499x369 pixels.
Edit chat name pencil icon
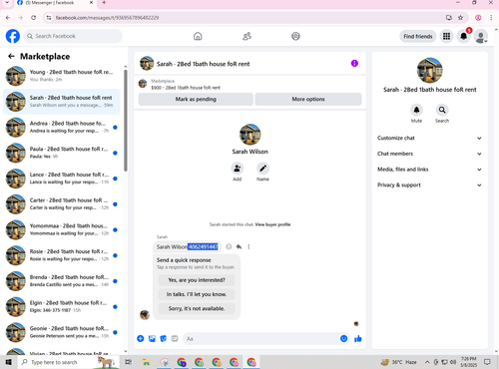(x=262, y=169)
